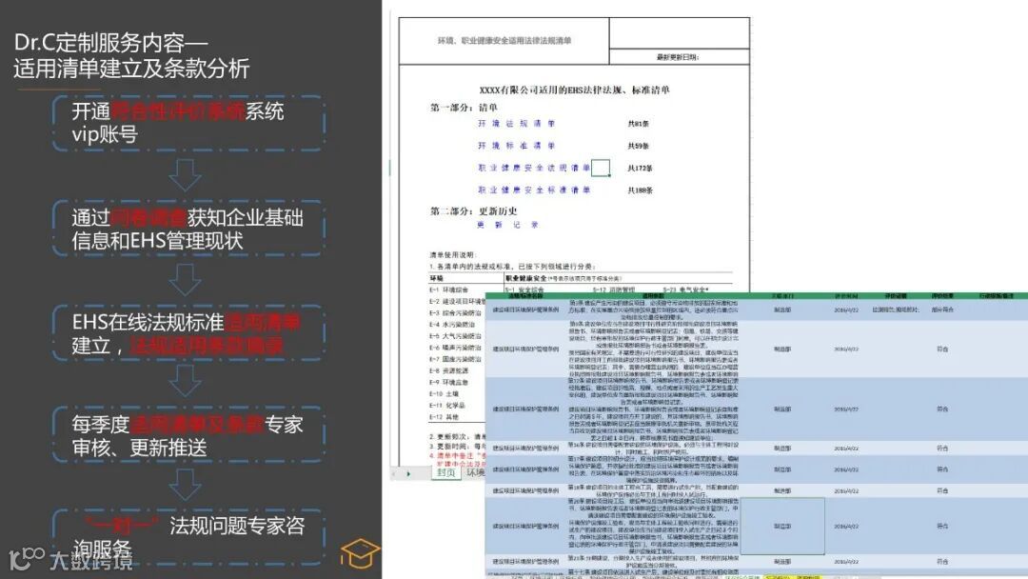Image resolution: width=1028 pixels, height=579 pixels.
Task: Click the E-8 资源能源 category row
Action: coord(448,371)
